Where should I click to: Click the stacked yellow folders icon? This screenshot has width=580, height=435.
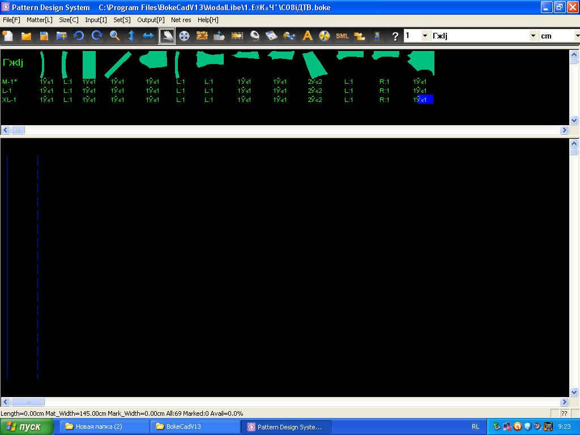360,36
